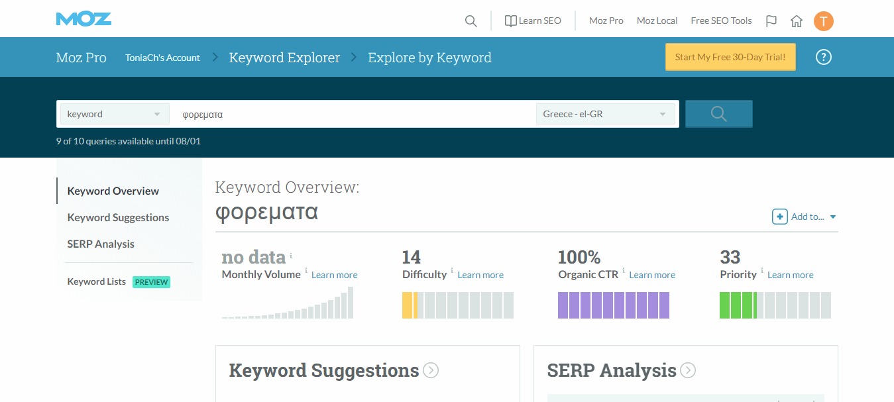Click the purple Organic CTR bar
The height and width of the screenshot is (402, 894).
pyautogui.click(x=614, y=305)
